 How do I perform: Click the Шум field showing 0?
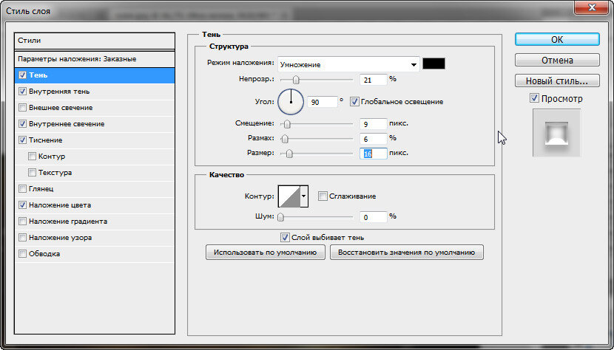coord(373,217)
